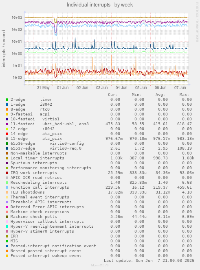Click the 'Min:' column header
This screenshot has width=200, height=270.
coord(137,95)
